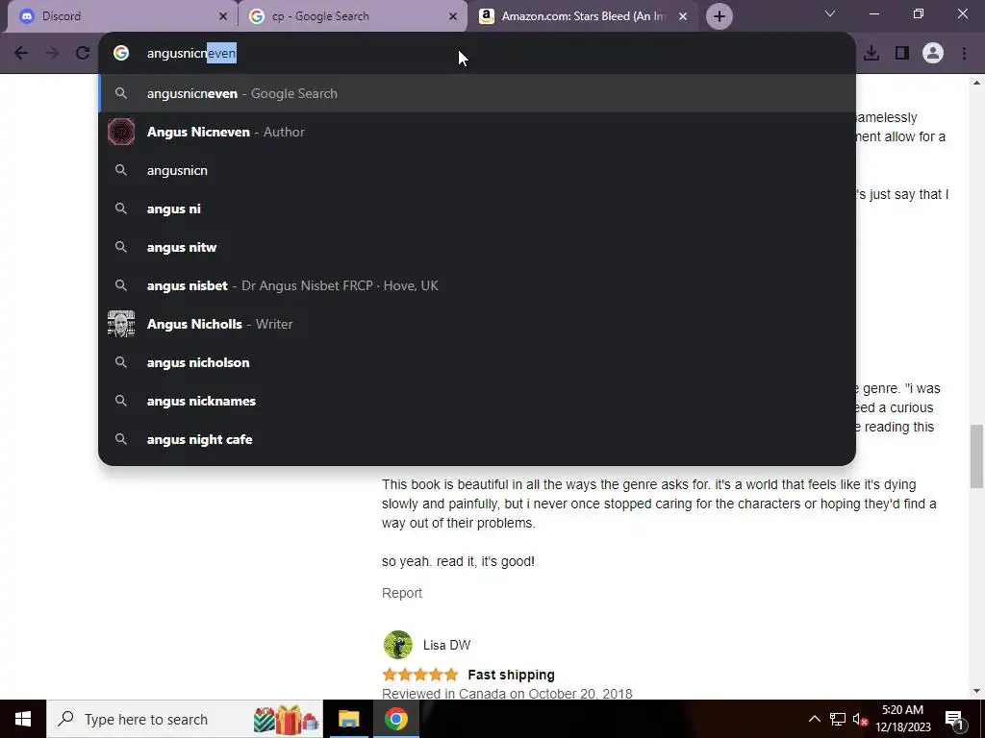Click the Chrome icon in the taskbar
The width and height of the screenshot is (985, 738).
click(395, 719)
